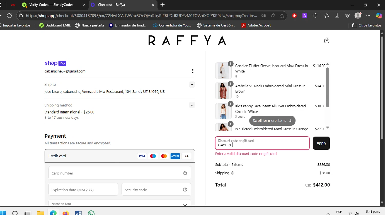Open the Eliminador de fond... bookmark

pos(128,25)
